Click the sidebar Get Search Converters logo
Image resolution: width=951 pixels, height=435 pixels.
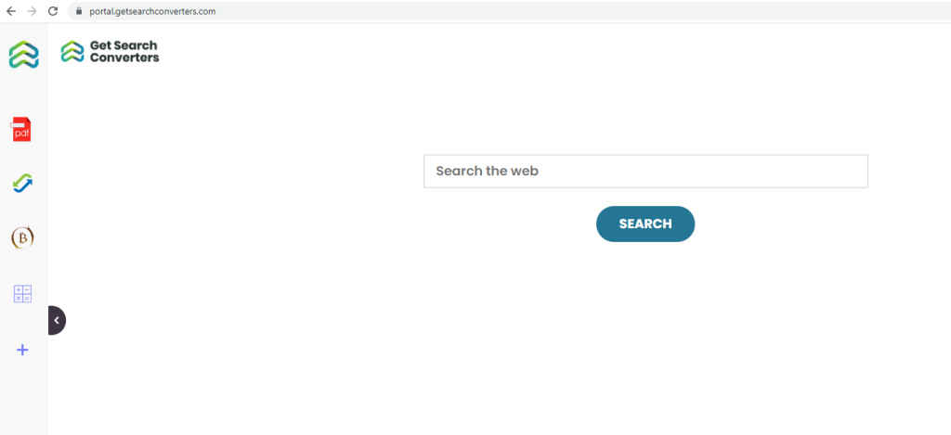tap(23, 55)
